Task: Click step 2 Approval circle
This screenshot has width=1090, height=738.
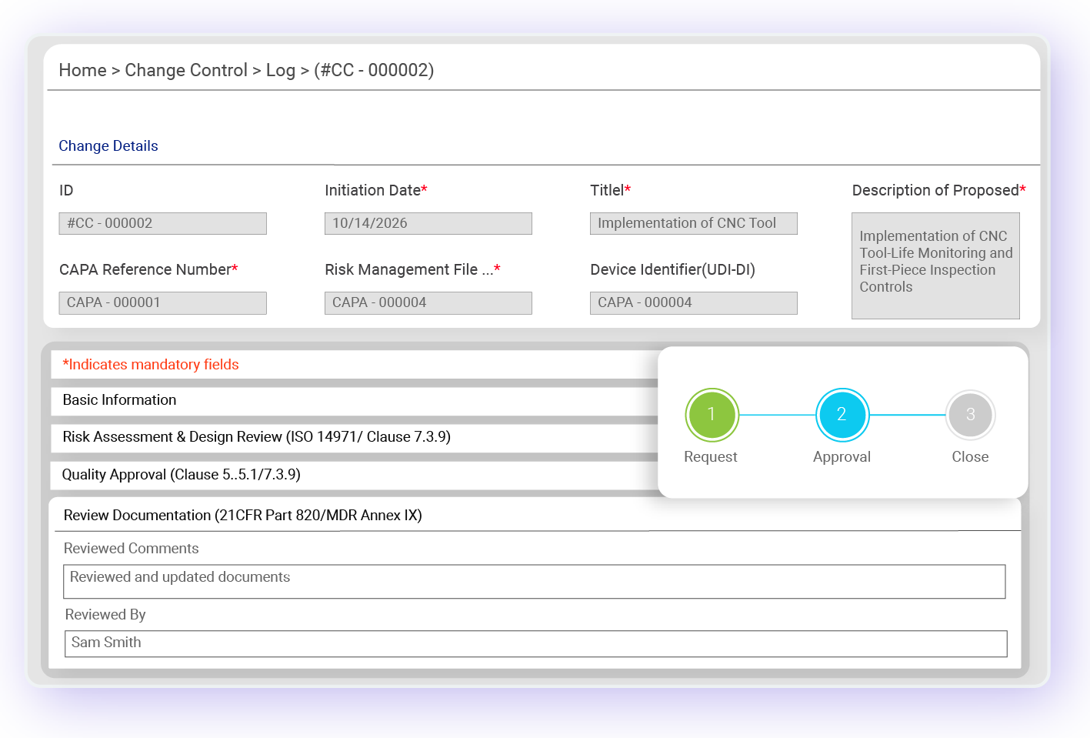Action: coord(842,415)
